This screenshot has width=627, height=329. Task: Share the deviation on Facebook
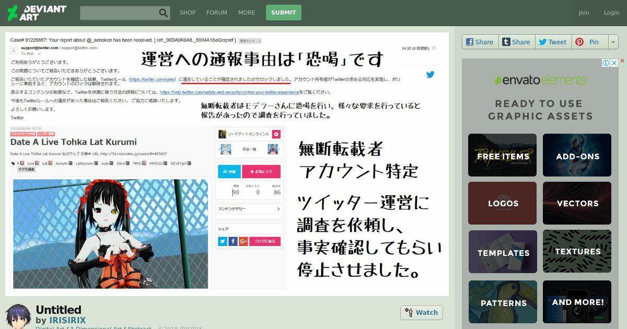[x=480, y=42]
